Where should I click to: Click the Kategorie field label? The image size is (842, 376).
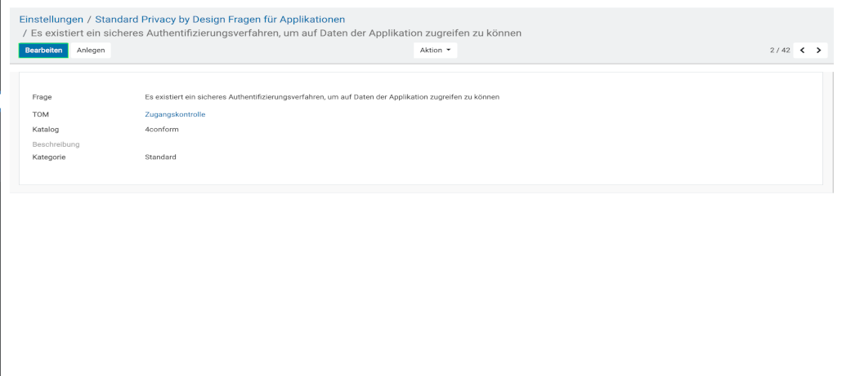click(48, 157)
